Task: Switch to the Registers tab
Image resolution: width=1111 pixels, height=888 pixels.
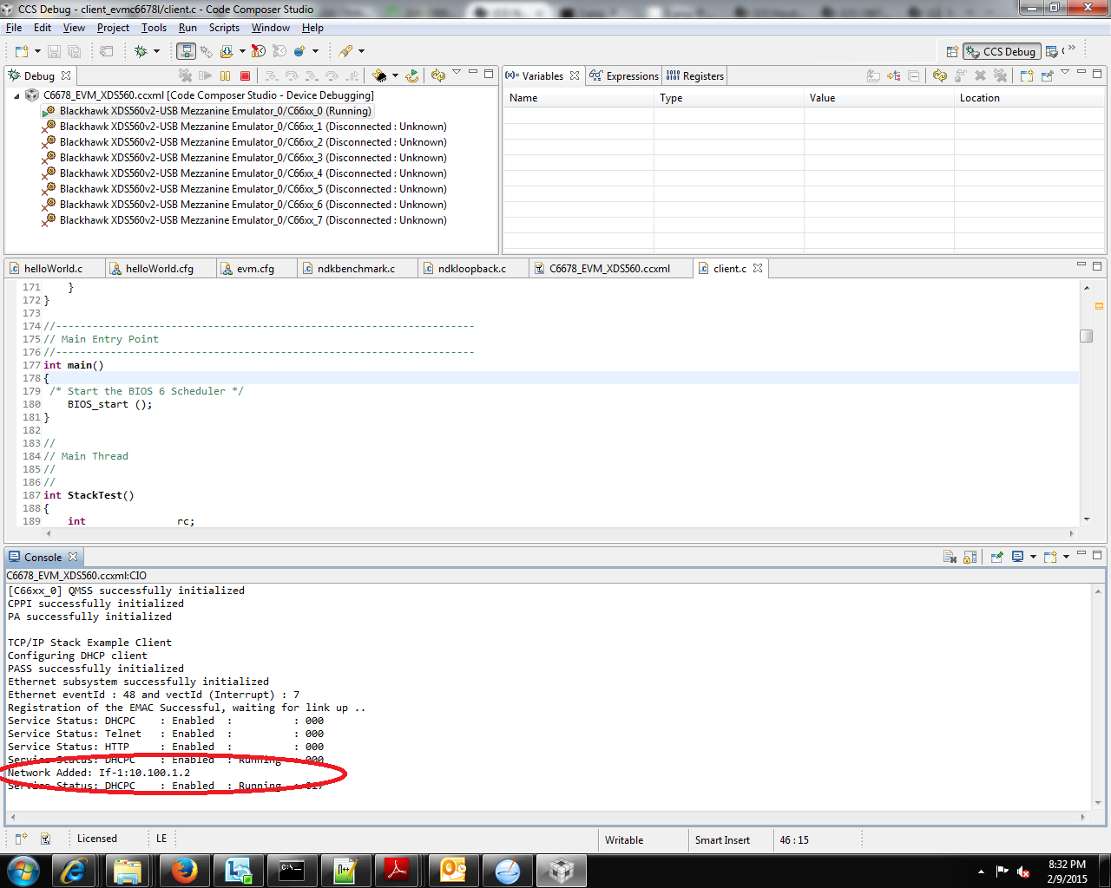Action: point(695,76)
